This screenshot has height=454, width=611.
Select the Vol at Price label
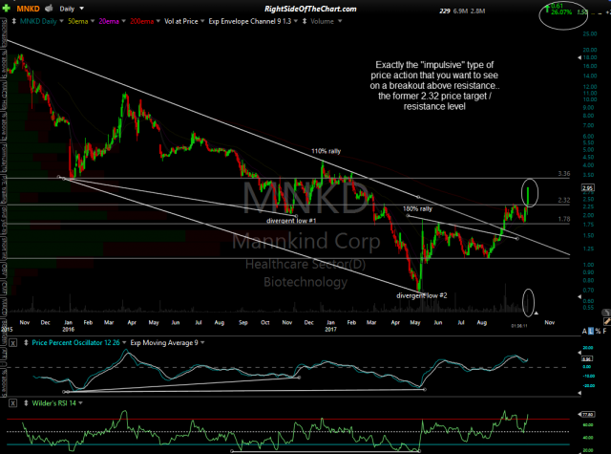(x=180, y=21)
